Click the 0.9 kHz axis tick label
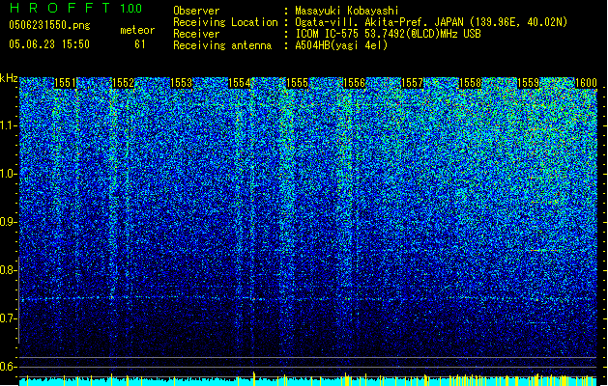This screenshot has height=386, width=608. pyautogui.click(x=8, y=222)
